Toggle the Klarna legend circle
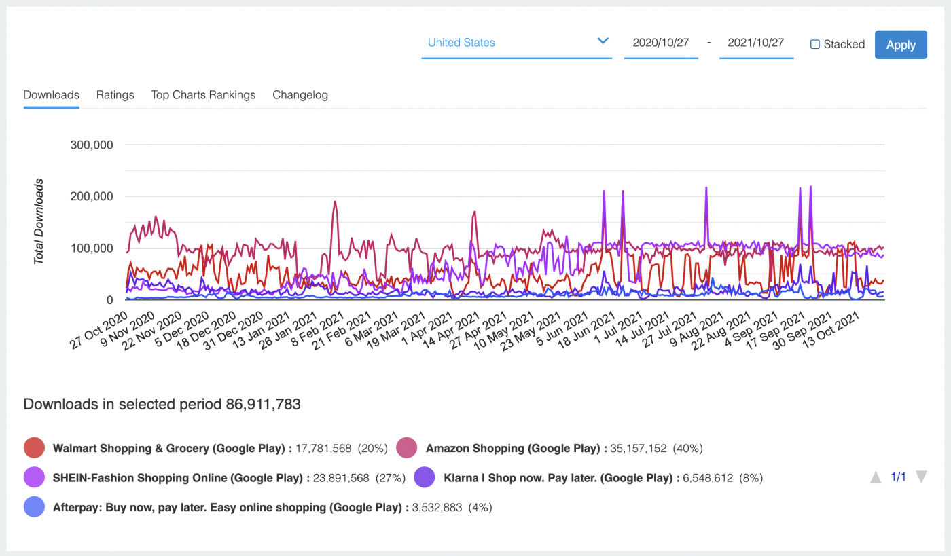 [x=425, y=477]
